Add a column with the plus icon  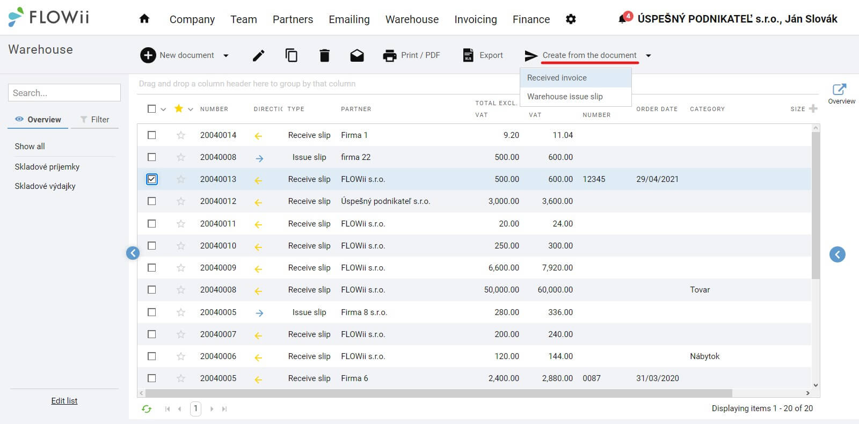point(813,108)
